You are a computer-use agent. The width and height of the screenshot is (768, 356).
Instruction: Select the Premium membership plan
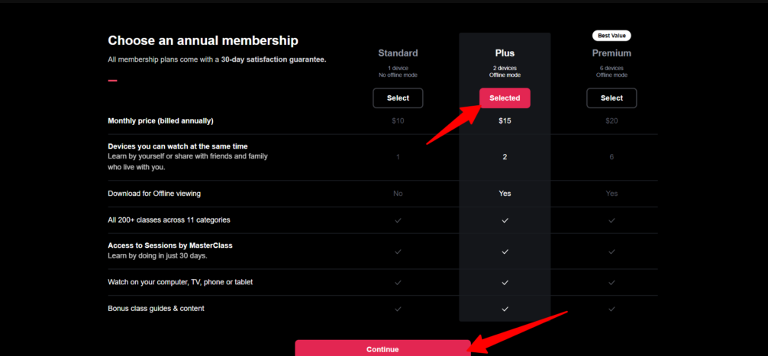(x=611, y=98)
